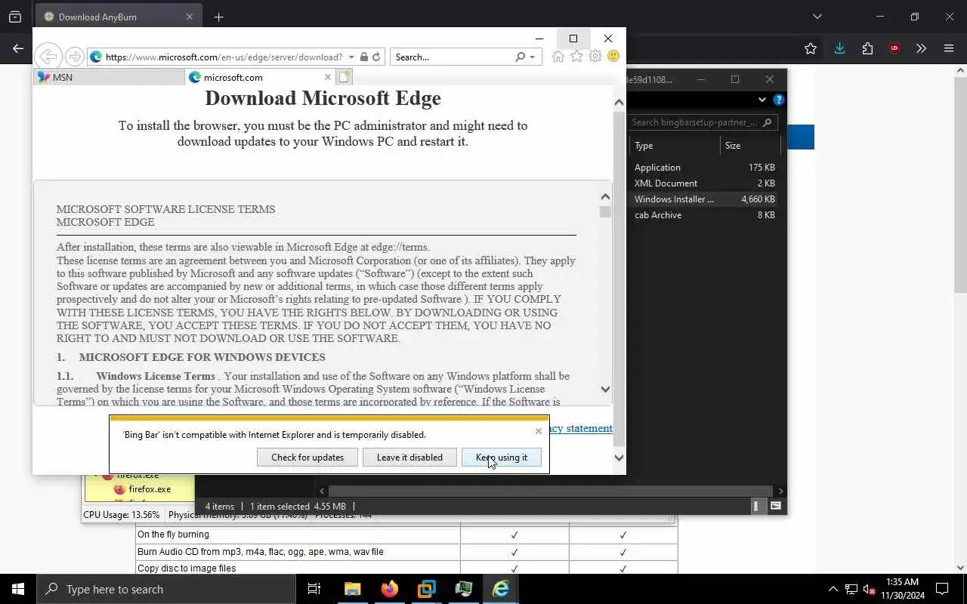Open File Explorer from taskbar
Image resolution: width=967 pixels, height=604 pixels.
pyautogui.click(x=353, y=589)
